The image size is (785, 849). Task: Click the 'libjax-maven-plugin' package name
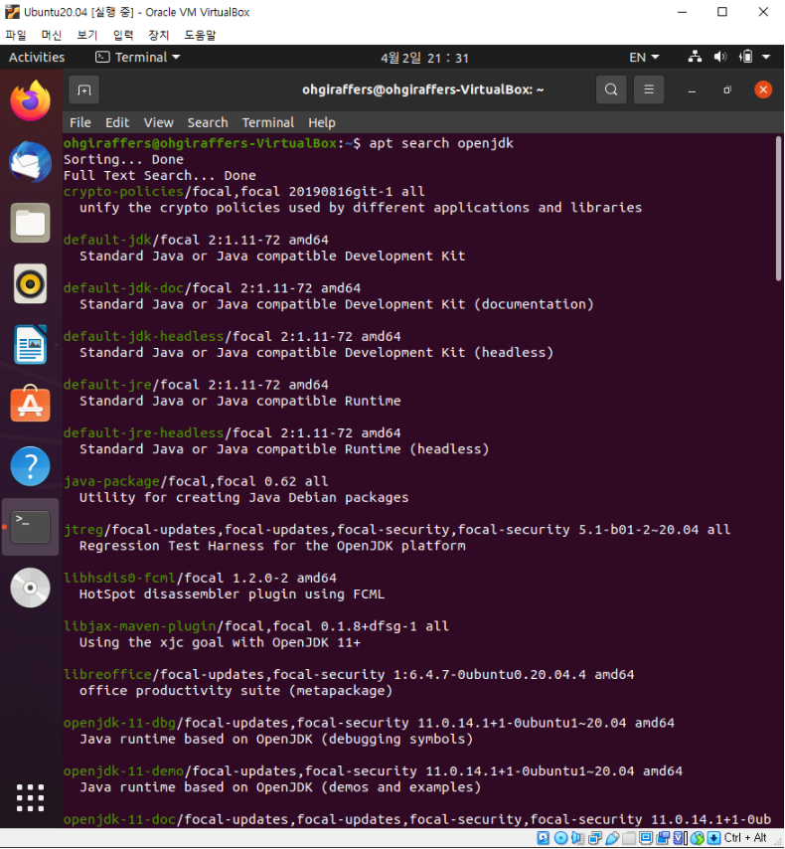(140, 626)
